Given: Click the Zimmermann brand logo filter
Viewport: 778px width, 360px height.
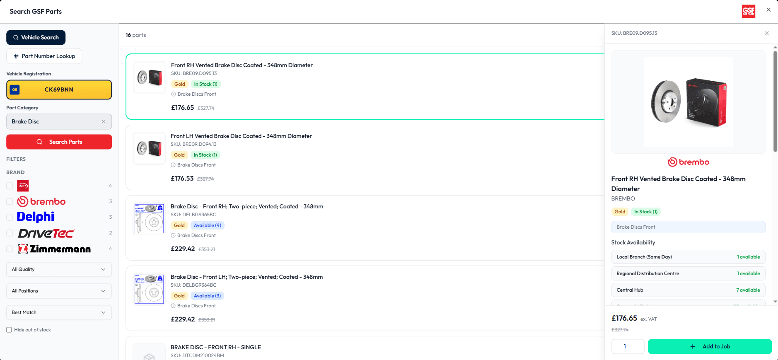Looking at the screenshot, I should [54, 249].
